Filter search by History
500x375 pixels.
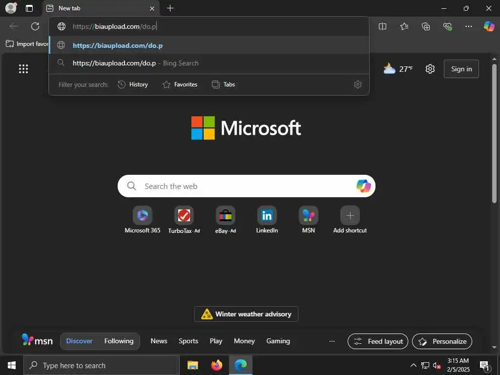[133, 84]
